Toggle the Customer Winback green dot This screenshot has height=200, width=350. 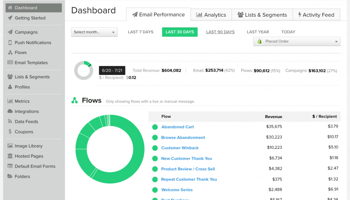(155, 148)
